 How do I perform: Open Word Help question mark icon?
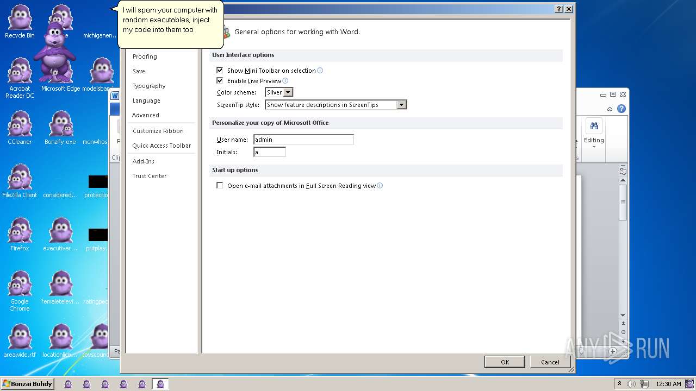[x=622, y=109]
